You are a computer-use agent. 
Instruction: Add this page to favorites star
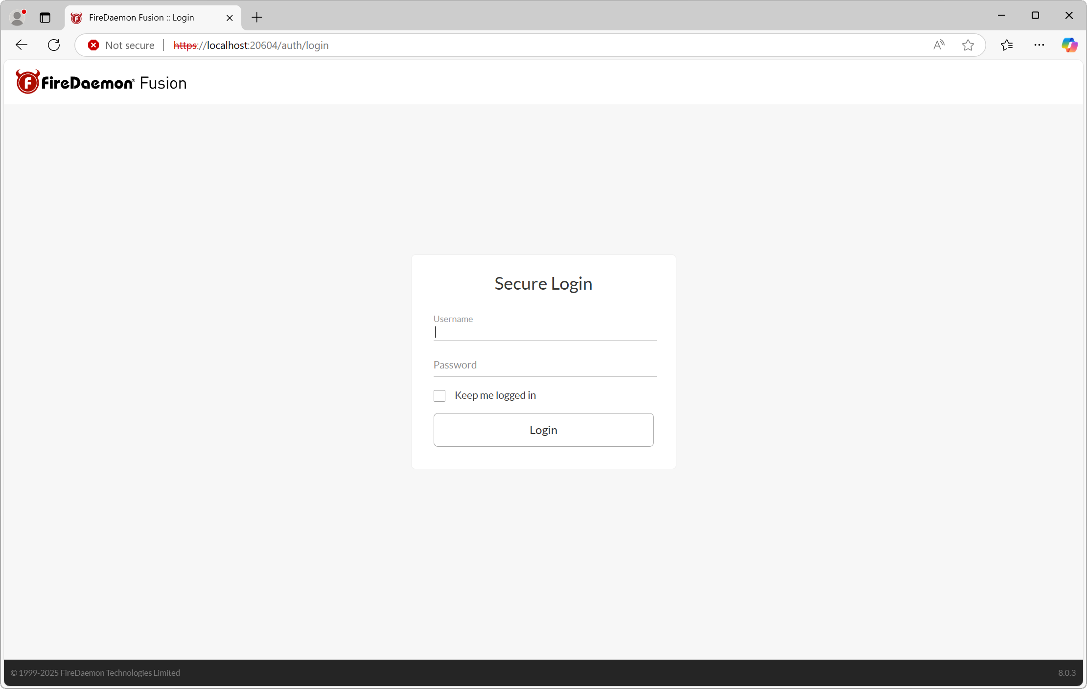[968, 45]
